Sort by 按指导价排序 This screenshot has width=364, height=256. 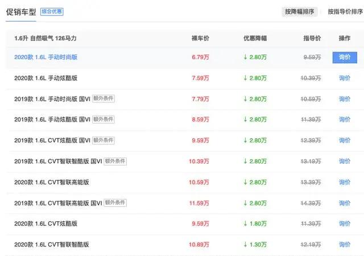tap(345, 11)
